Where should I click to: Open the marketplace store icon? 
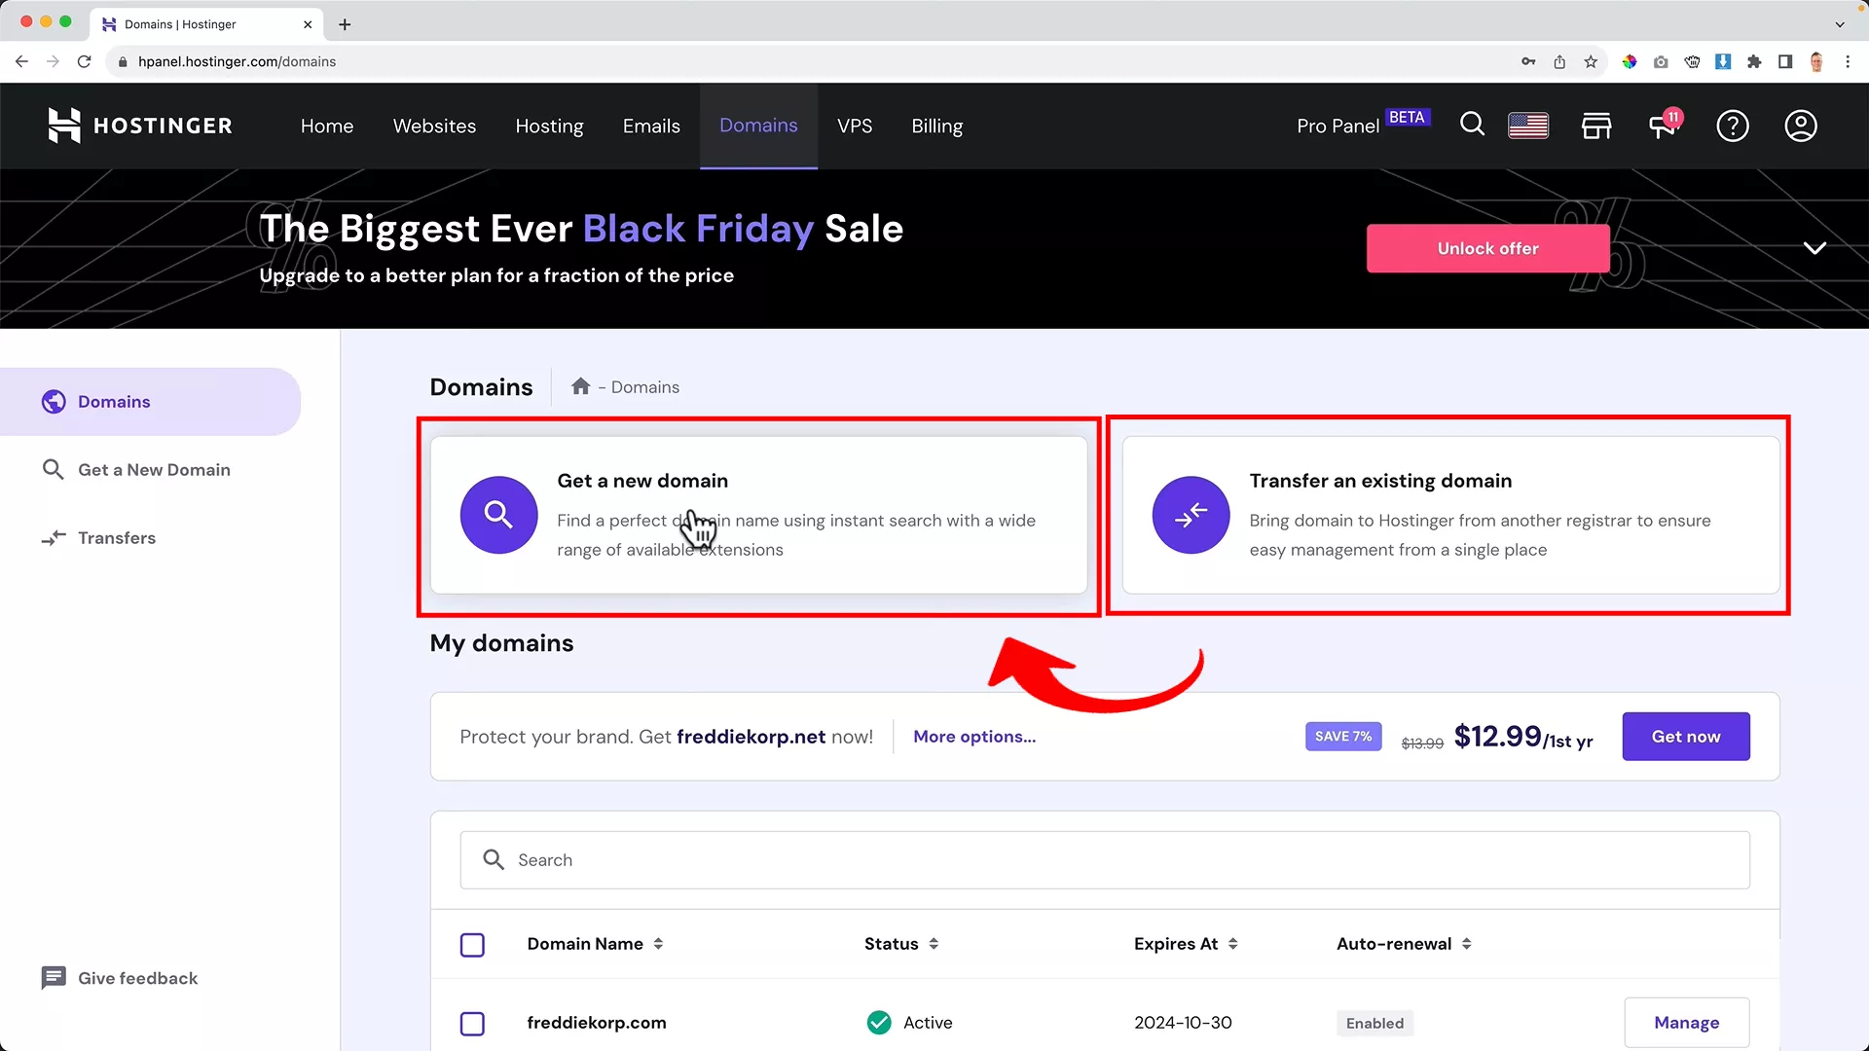click(x=1596, y=126)
